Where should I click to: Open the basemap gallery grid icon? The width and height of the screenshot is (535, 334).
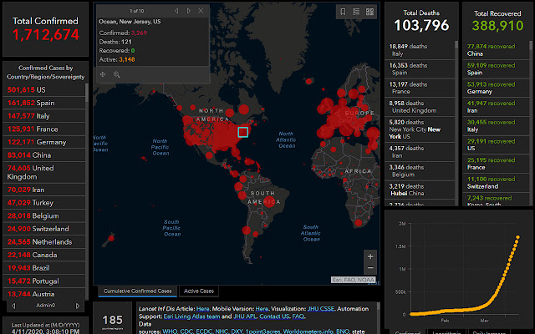370,12
